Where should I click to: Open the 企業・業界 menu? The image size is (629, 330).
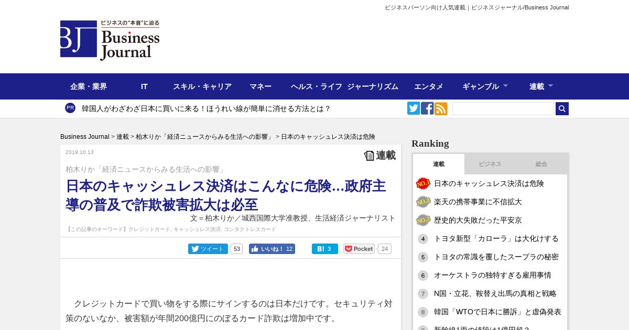(x=89, y=86)
